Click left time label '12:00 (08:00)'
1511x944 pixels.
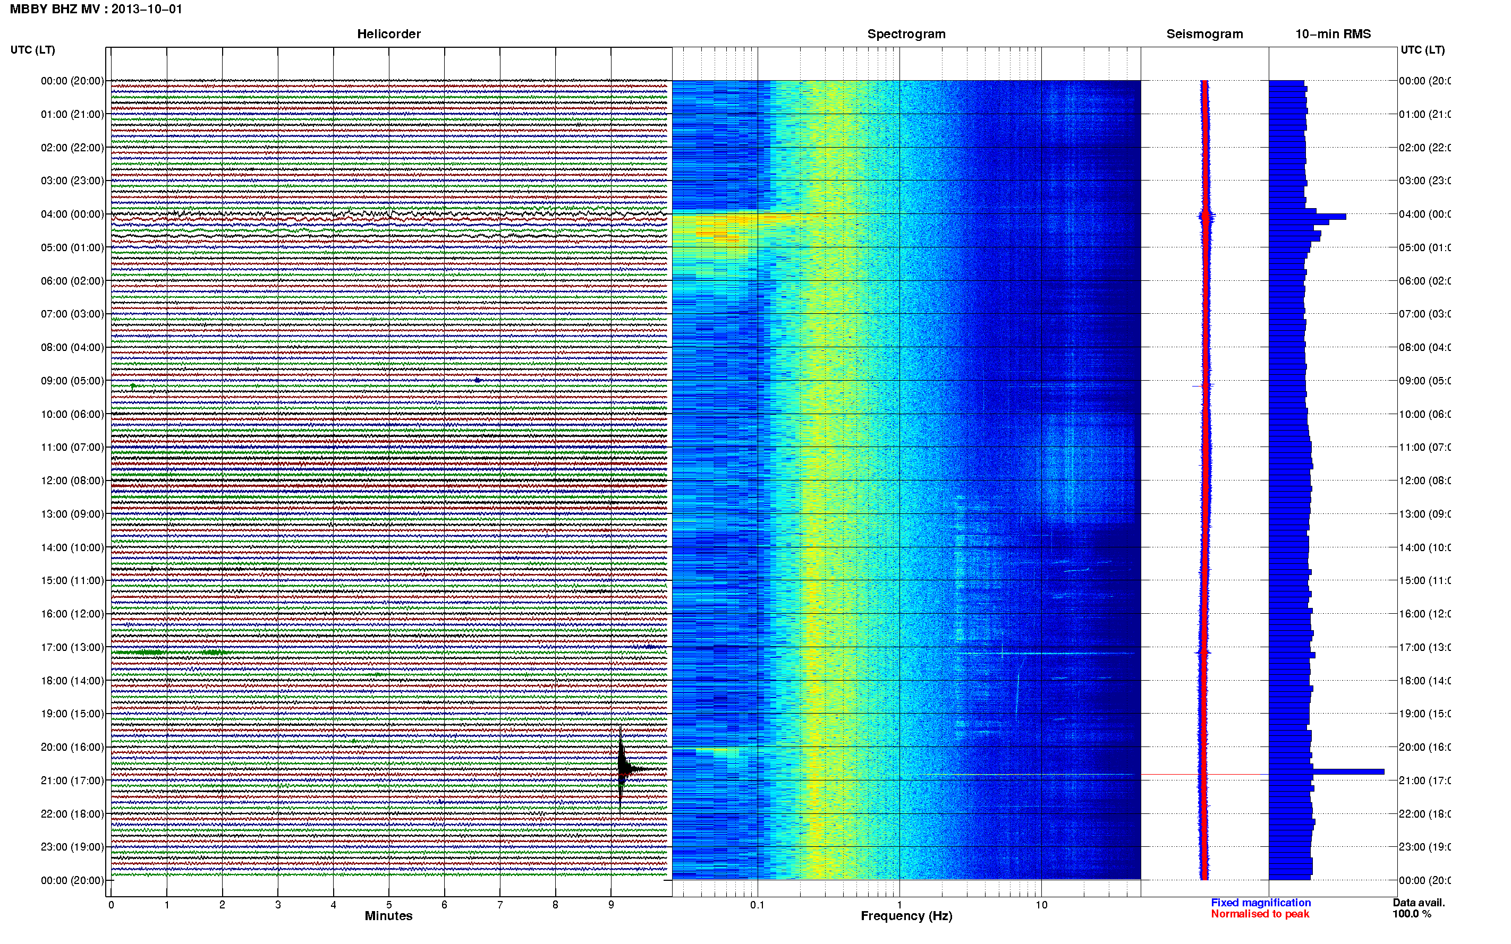tap(72, 480)
